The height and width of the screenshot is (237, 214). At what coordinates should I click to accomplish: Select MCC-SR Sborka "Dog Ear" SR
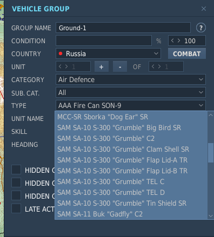coord(131,117)
